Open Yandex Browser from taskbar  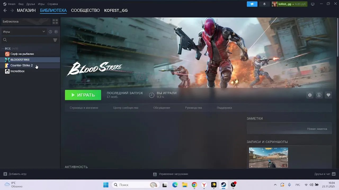click(x=204, y=185)
